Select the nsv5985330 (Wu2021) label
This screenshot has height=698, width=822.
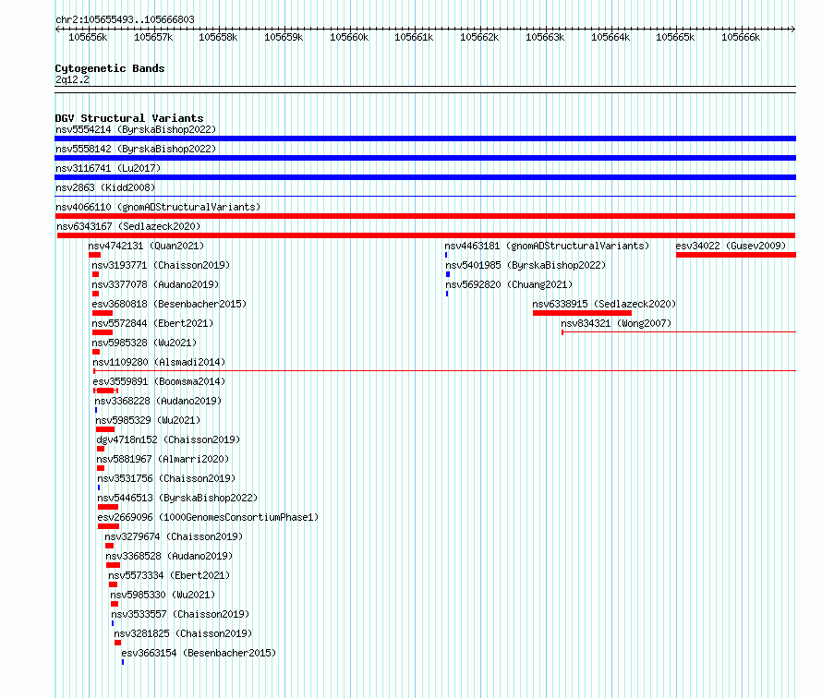click(x=163, y=595)
